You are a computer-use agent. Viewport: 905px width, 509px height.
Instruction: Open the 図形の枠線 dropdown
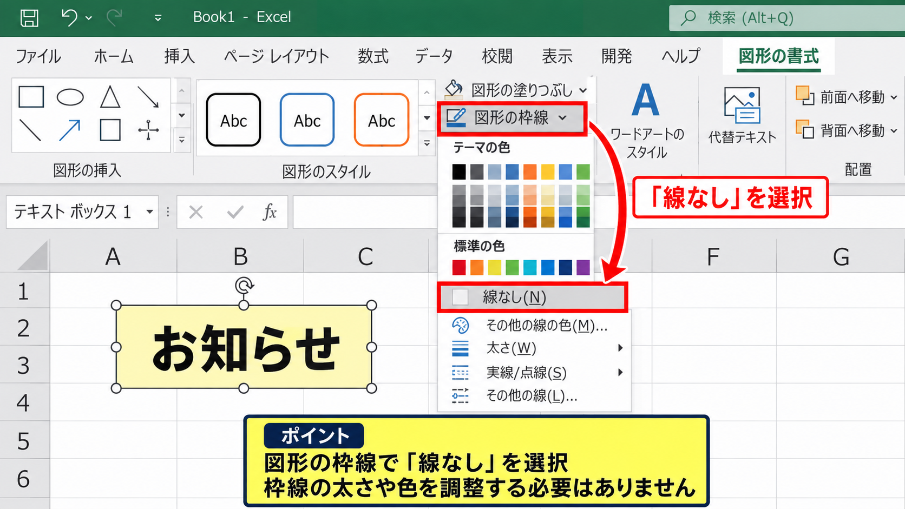(511, 117)
